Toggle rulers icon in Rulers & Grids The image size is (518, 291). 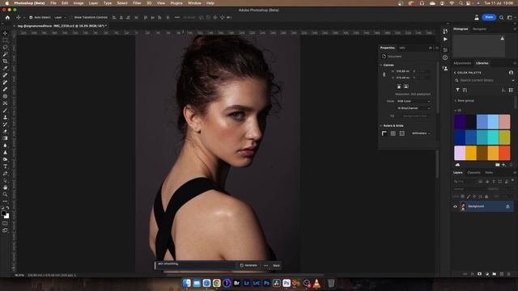click(384, 133)
